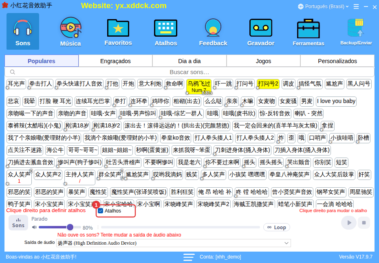Play the I love you baby sound
This screenshot has height=263, width=379.
pos(336,101)
